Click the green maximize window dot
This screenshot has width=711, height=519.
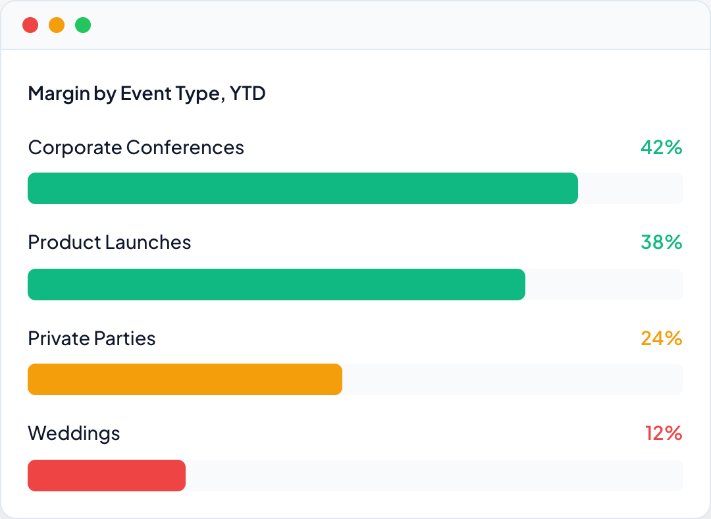[x=83, y=25]
